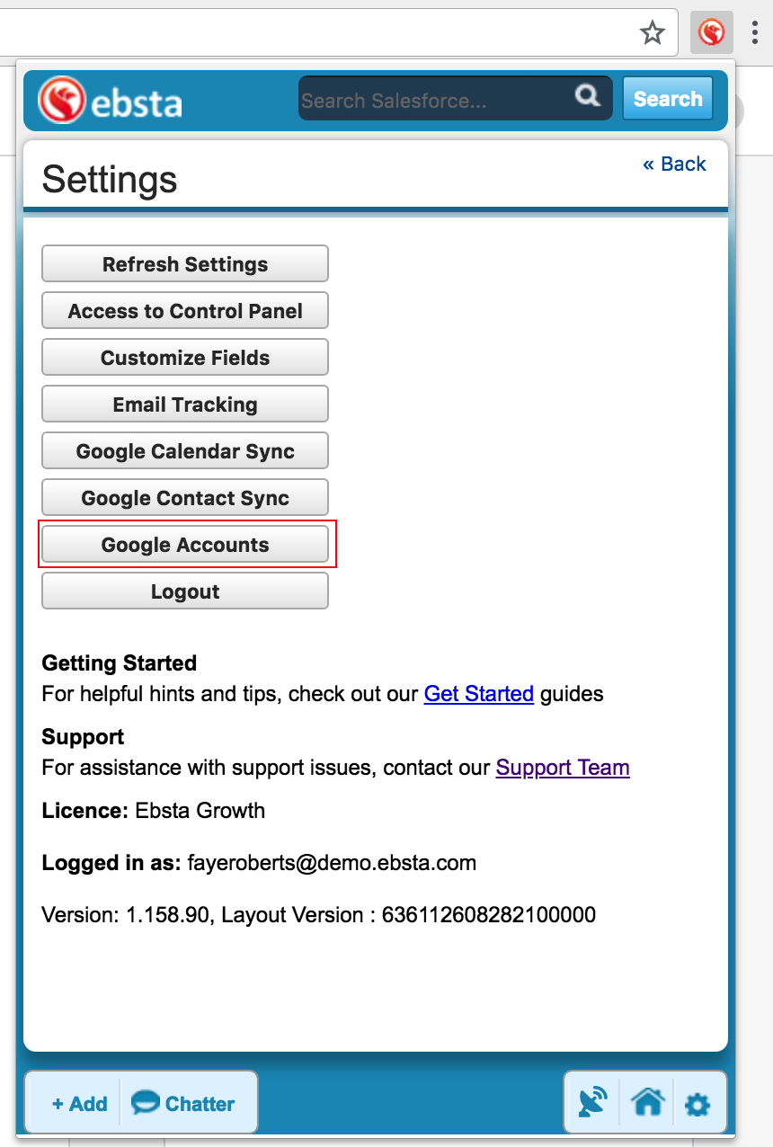Click the Ebsta logo in header
The width and height of the screenshot is (773, 1147).
(111, 100)
